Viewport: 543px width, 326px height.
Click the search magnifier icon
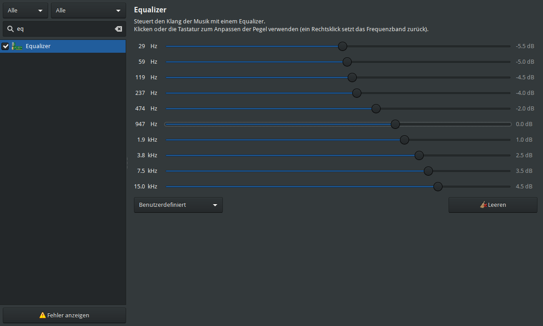tap(11, 29)
